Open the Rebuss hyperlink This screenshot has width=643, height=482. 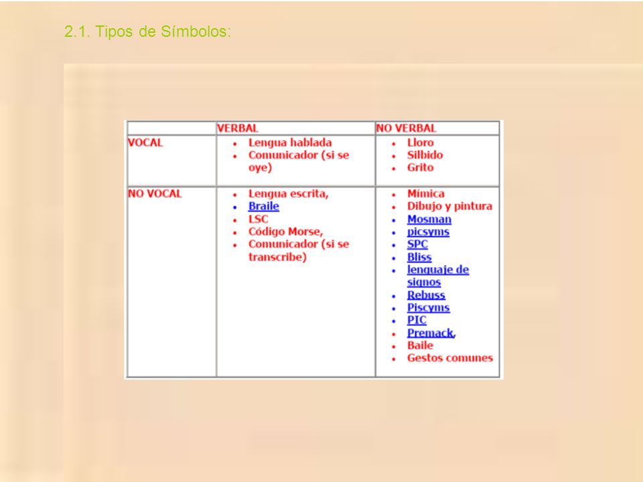click(x=426, y=295)
